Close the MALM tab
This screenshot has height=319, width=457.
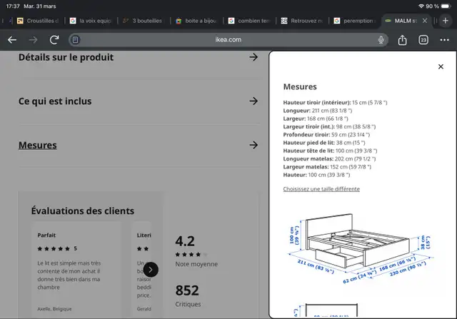click(425, 21)
